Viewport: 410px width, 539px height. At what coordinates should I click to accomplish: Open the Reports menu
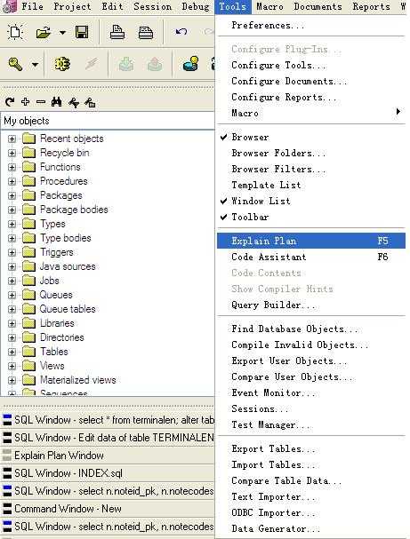(x=371, y=6)
